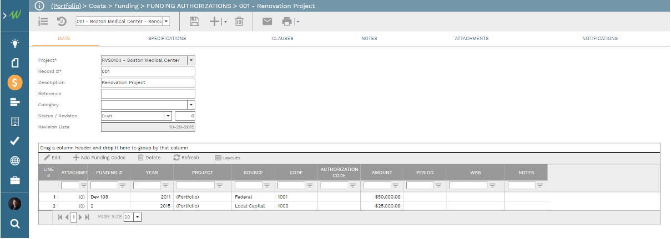Click the (Portfolio) breadcrumb link
671x239 pixels.
coord(67,6)
